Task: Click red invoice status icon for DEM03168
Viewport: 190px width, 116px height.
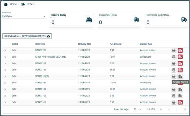Action: (180, 102)
